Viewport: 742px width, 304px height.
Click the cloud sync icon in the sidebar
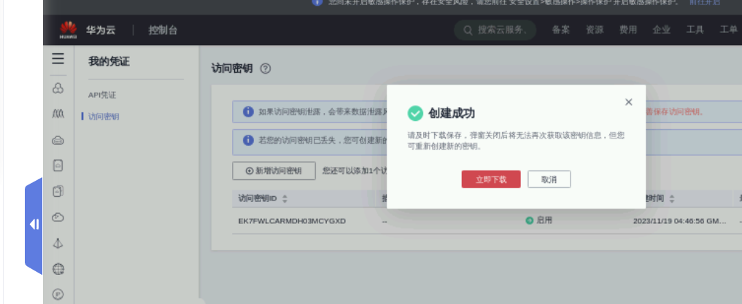click(58, 217)
